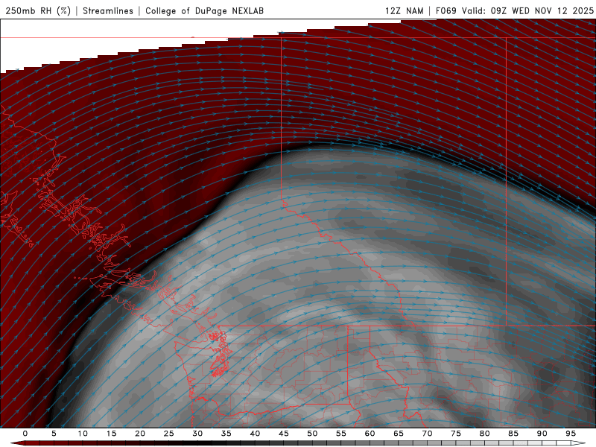Viewport: 596px width, 447px height.
Task: Select the '60' colorbar scale label
Action: (x=370, y=434)
